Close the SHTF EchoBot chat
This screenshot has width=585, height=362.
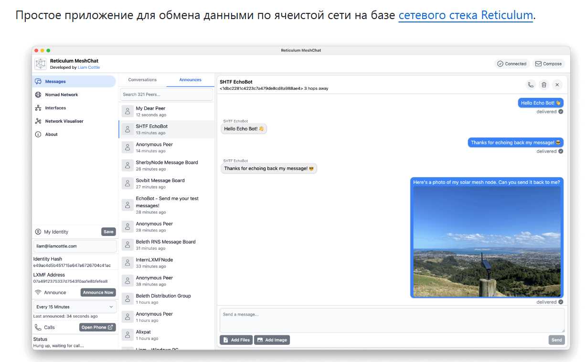click(557, 85)
